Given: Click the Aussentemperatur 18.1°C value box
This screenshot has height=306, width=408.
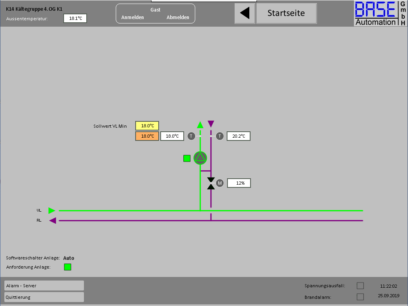Looking at the screenshot, I should [x=75, y=18].
